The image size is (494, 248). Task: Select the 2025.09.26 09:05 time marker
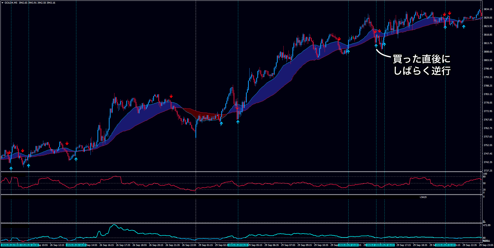click(10, 245)
